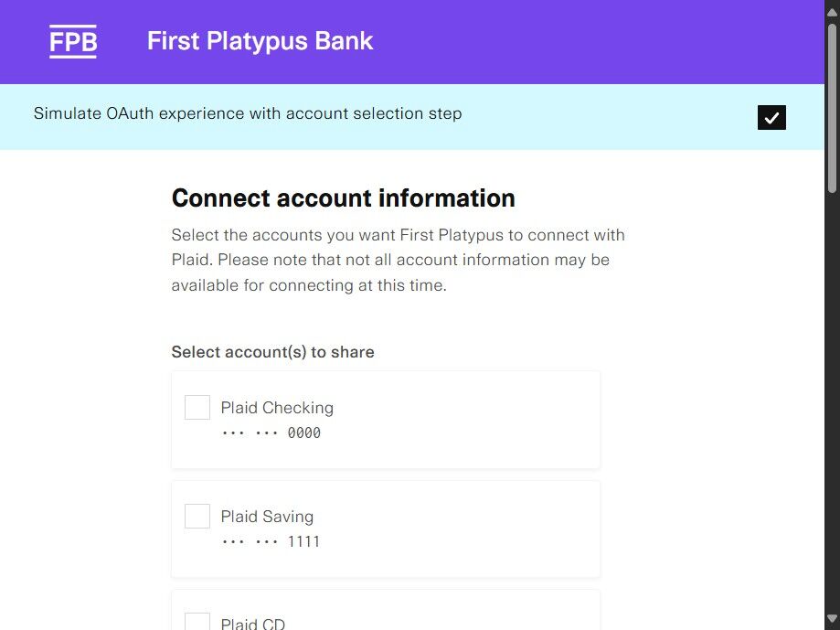
Task: Click the vertical scrollbar thumb
Action: pyautogui.click(x=832, y=105)
